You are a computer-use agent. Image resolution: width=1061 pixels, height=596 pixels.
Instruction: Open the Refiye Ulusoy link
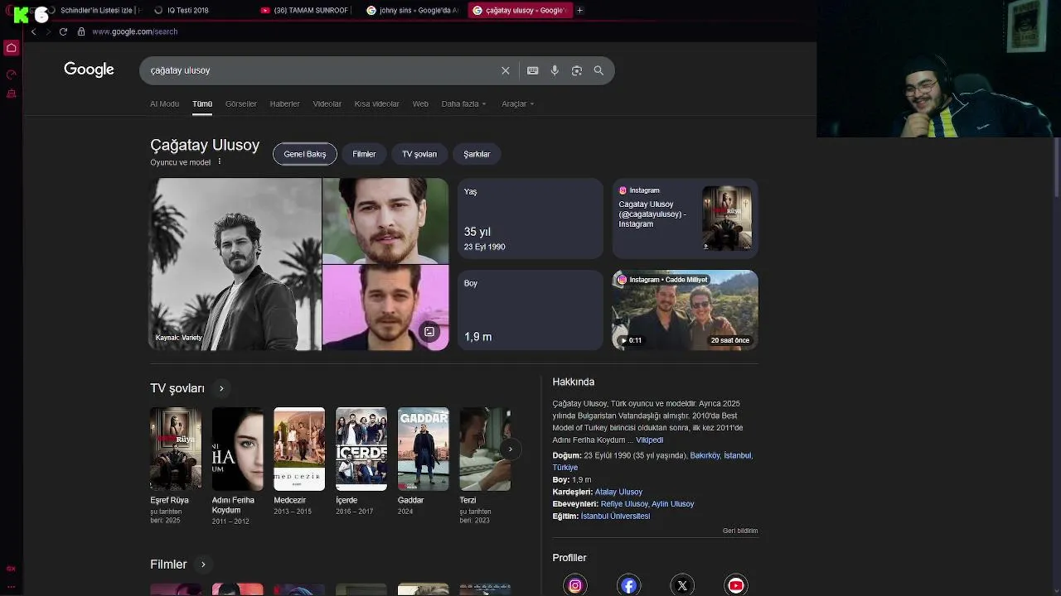coord(624,504)
